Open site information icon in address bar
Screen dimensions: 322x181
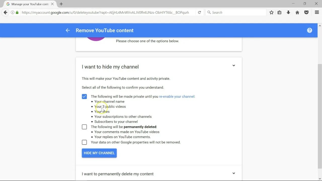click(12, 12)
